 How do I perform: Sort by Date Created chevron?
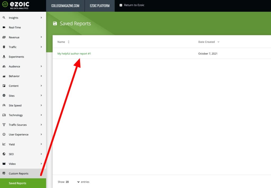tap(218, 42)
